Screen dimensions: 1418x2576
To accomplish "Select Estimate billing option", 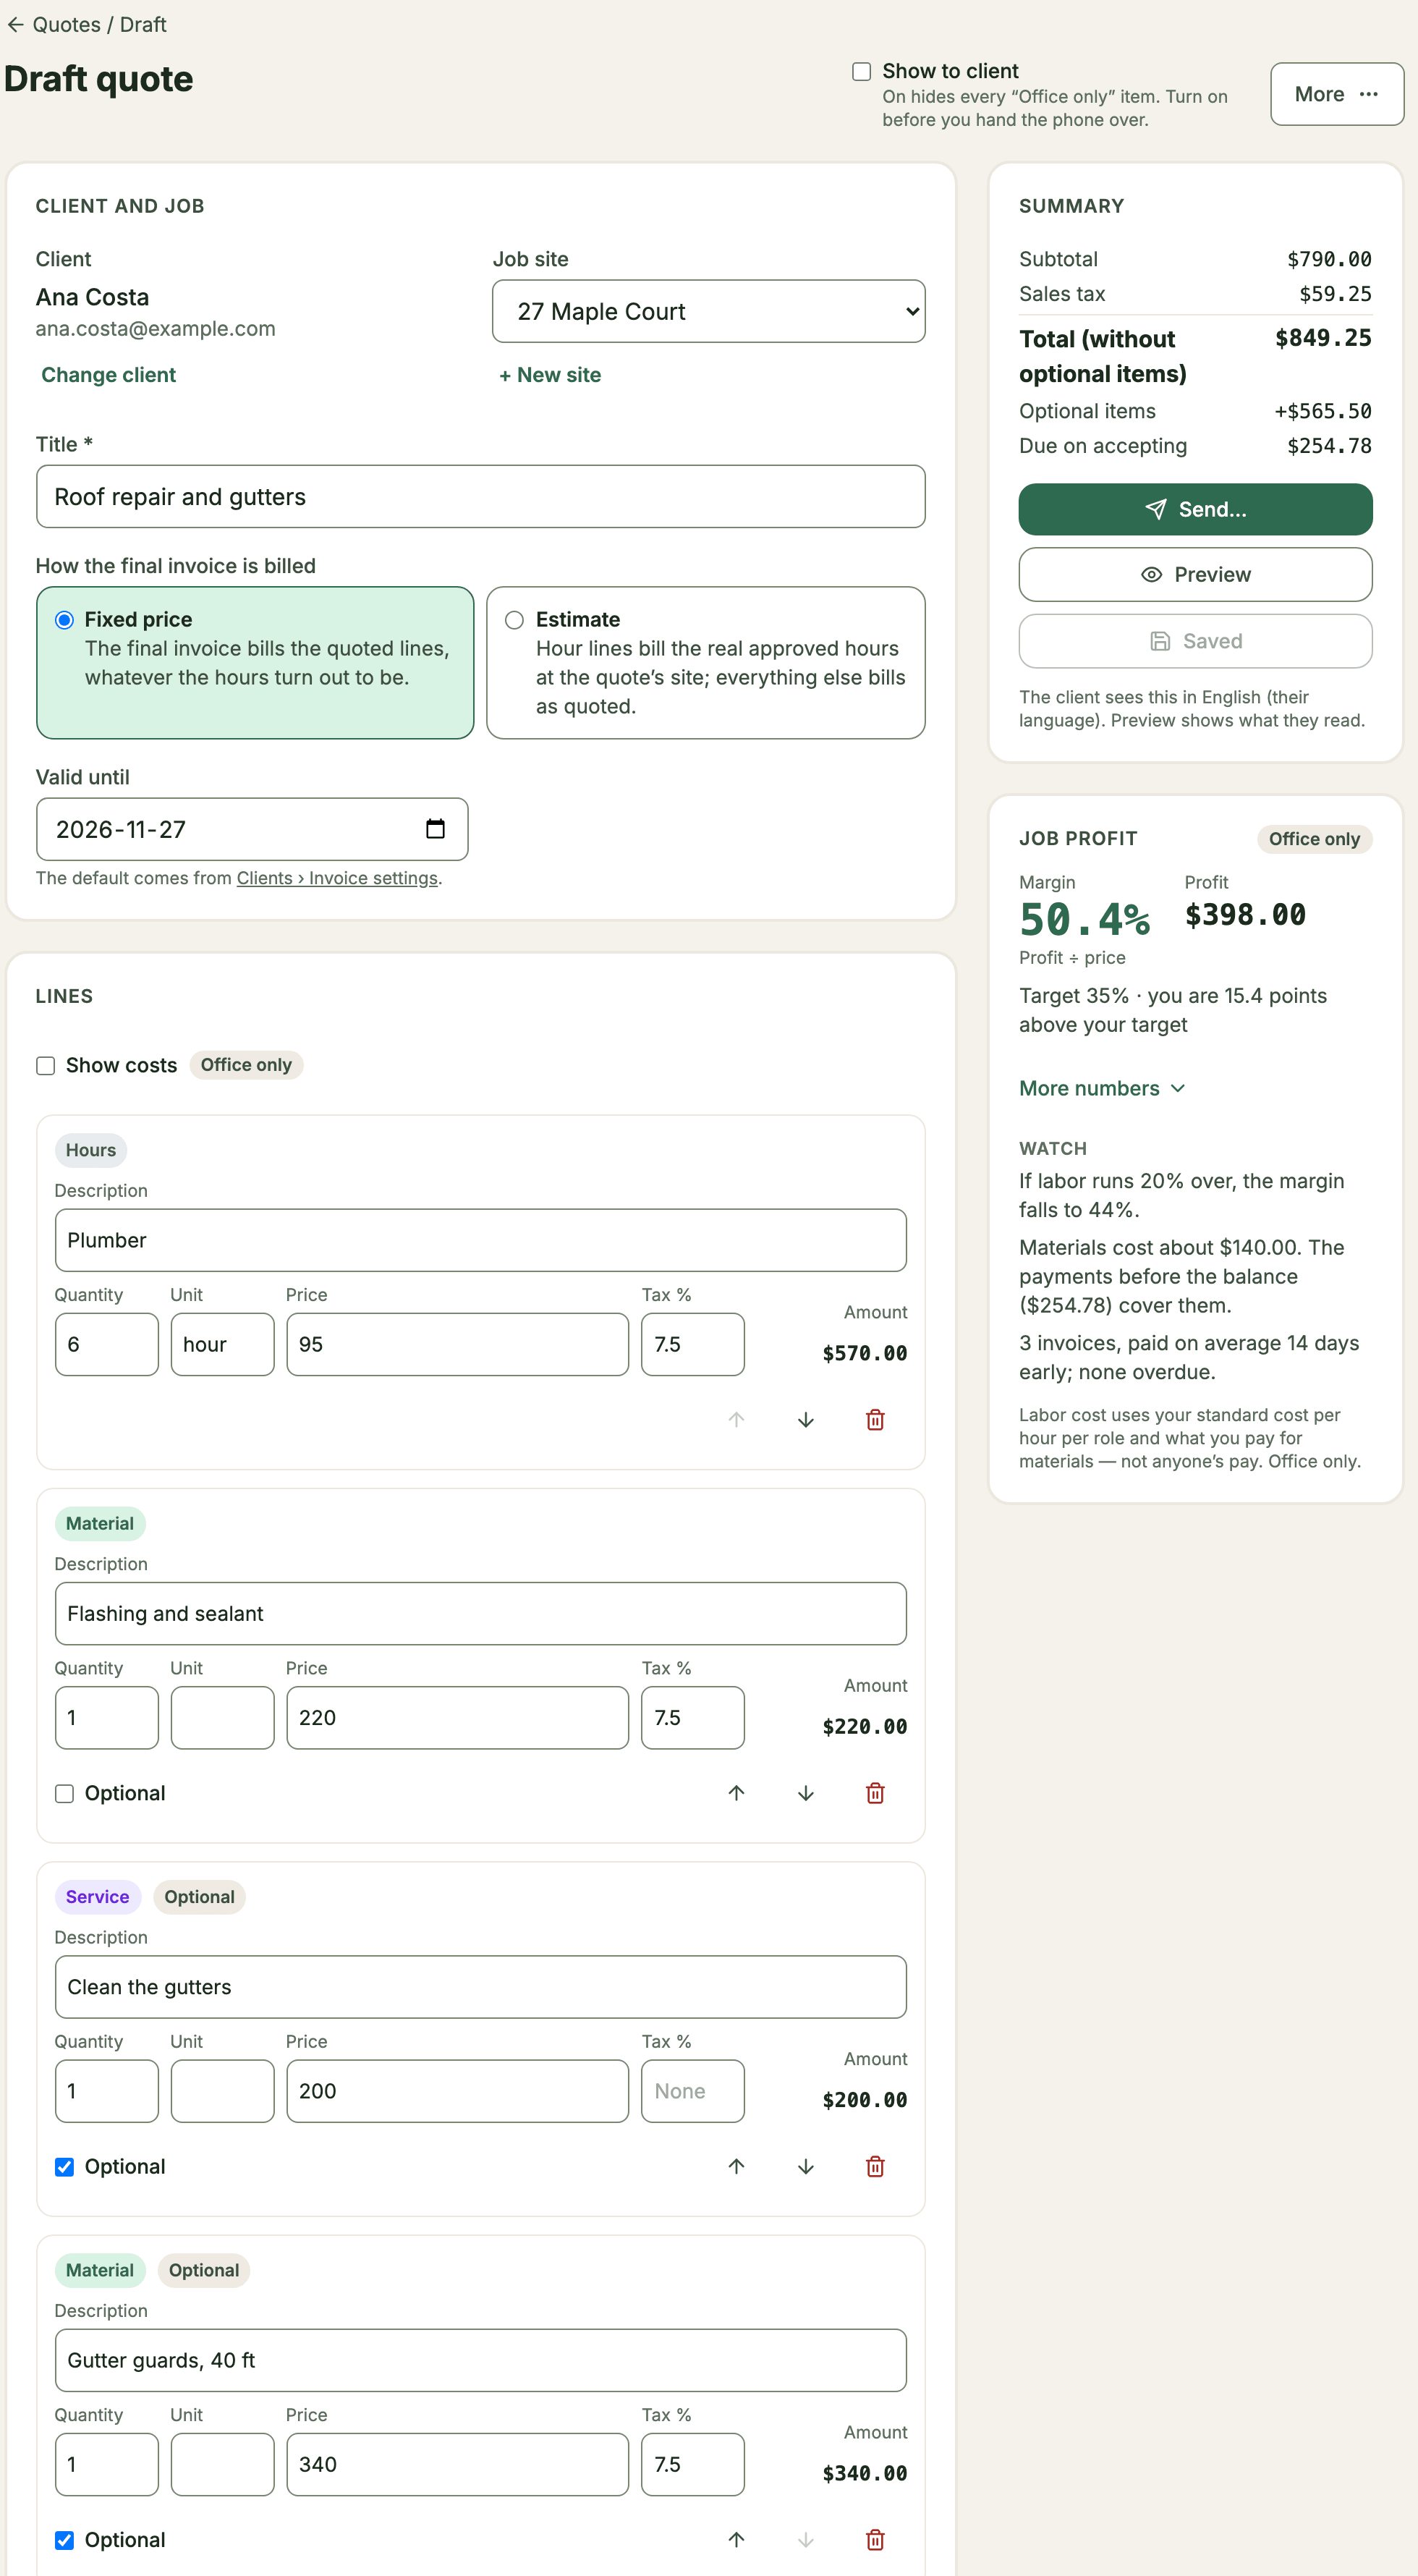I will tap(706, 663).
